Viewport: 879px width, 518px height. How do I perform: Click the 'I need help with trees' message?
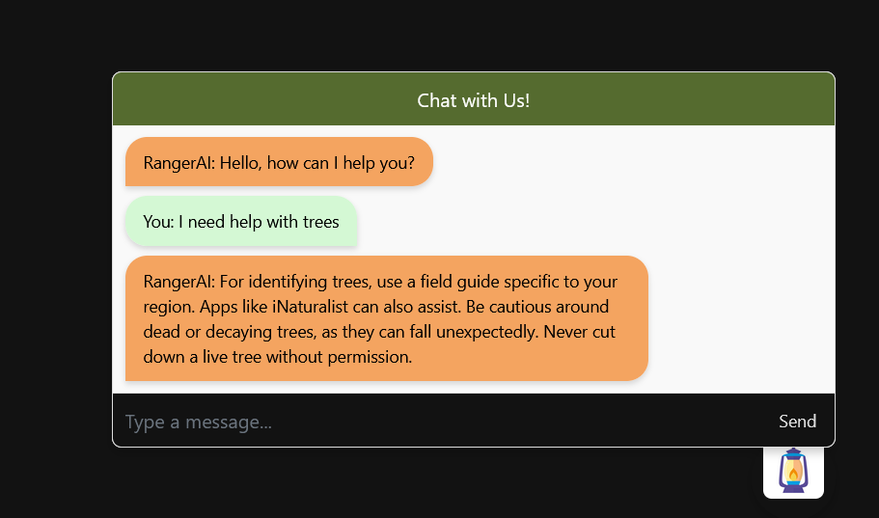point(241,222)
